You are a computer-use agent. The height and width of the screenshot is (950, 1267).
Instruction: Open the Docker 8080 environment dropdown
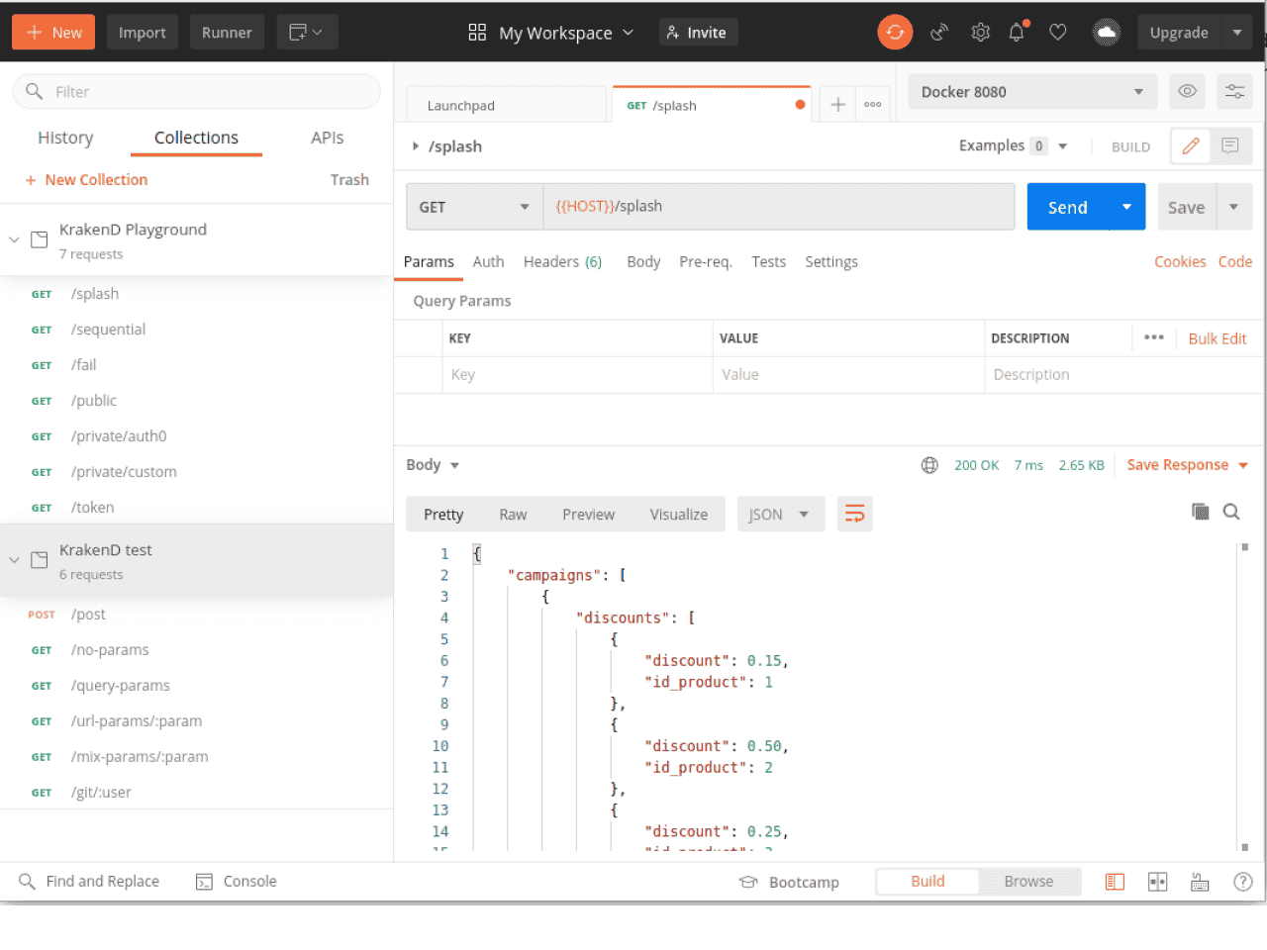point(1031,92)
